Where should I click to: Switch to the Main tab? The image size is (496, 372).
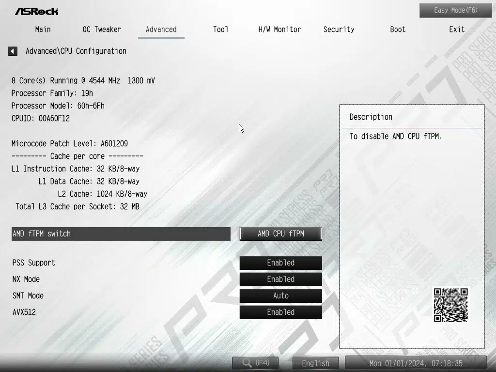[x=43, y=29]
